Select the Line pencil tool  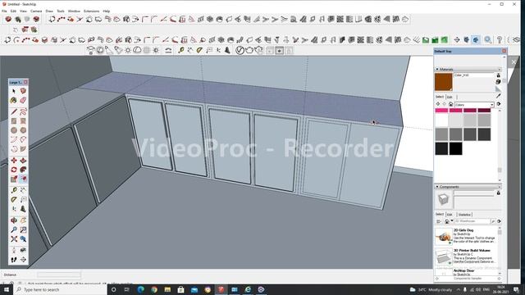14,111
